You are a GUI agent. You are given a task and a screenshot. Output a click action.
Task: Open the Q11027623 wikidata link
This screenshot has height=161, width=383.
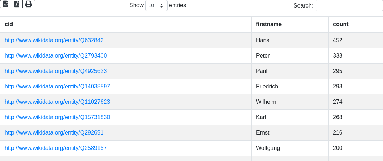(57, 102)
